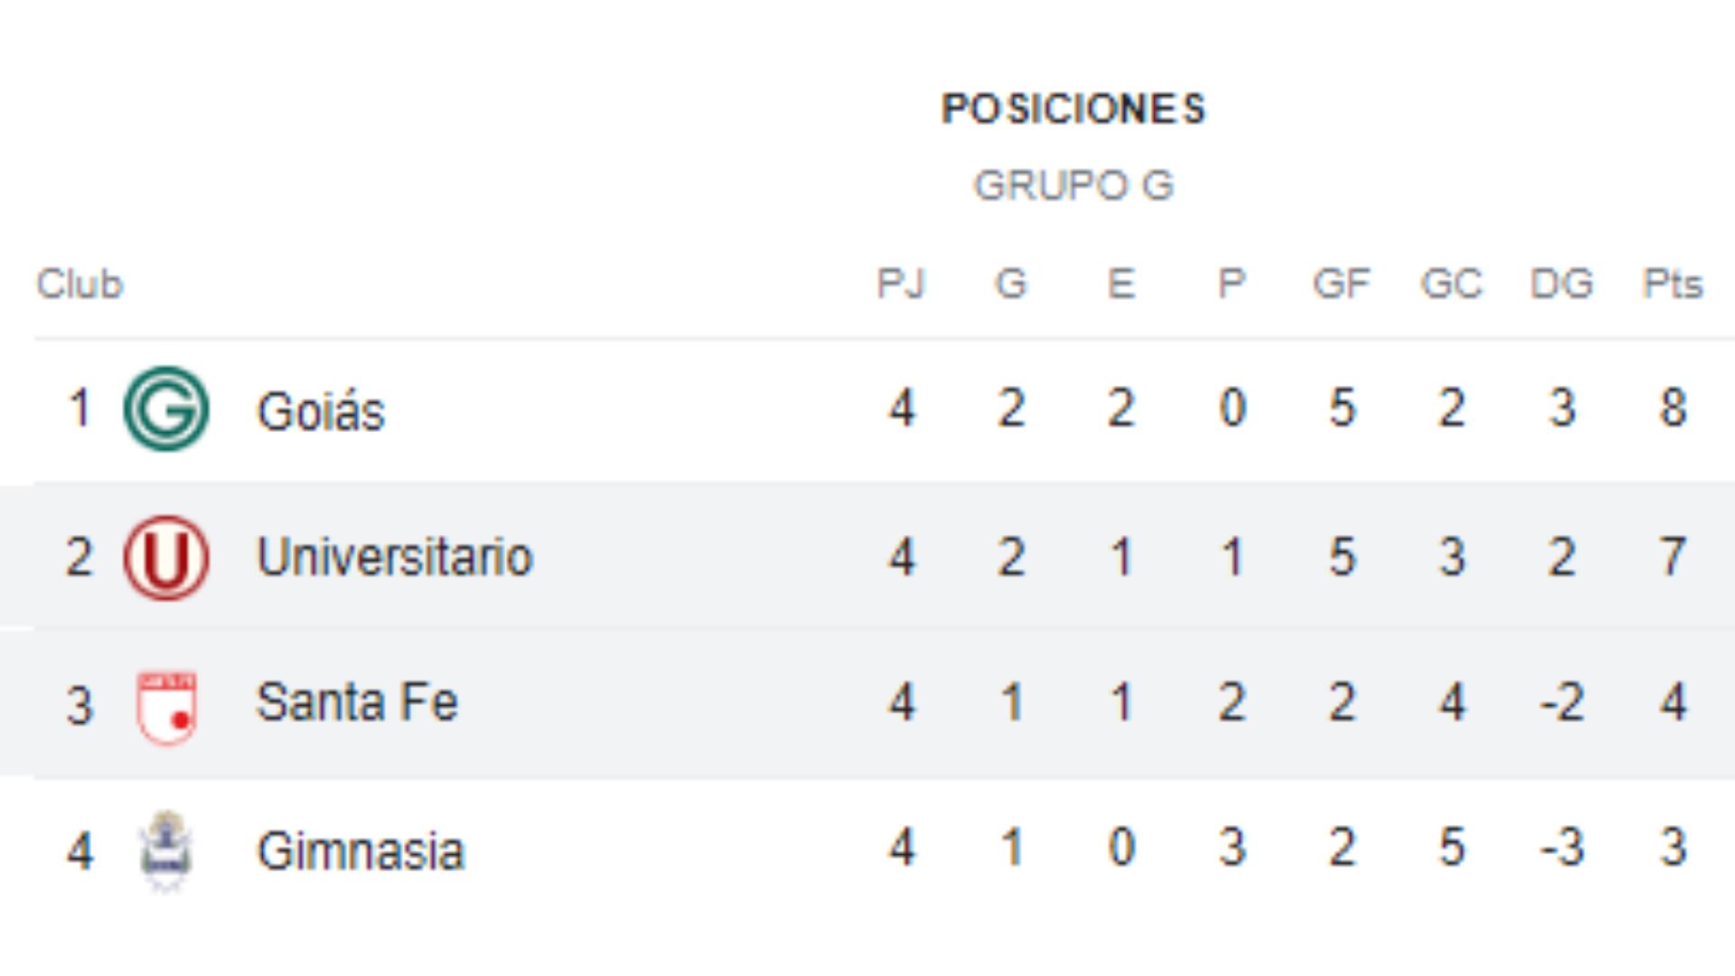The width and height of the screenshot is (1735, 976).
Task: Click Goiás points value 8
Action: point(1672,408)
